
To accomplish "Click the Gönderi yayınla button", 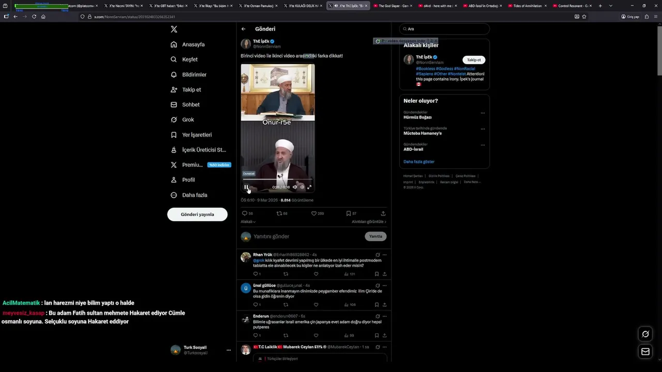I will 197,214.
